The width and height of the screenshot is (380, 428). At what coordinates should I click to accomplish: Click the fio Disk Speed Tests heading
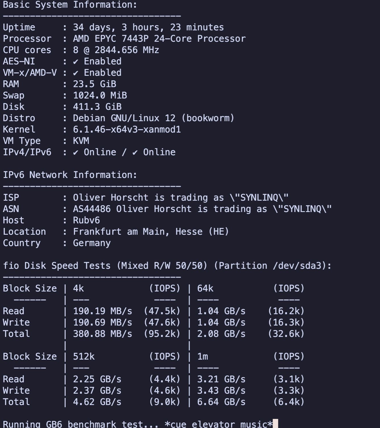(x=167, y=266)
